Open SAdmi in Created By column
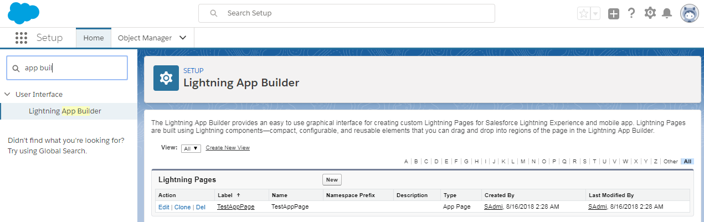This screenshot has height=222, width=704. (x=494, y=206)
